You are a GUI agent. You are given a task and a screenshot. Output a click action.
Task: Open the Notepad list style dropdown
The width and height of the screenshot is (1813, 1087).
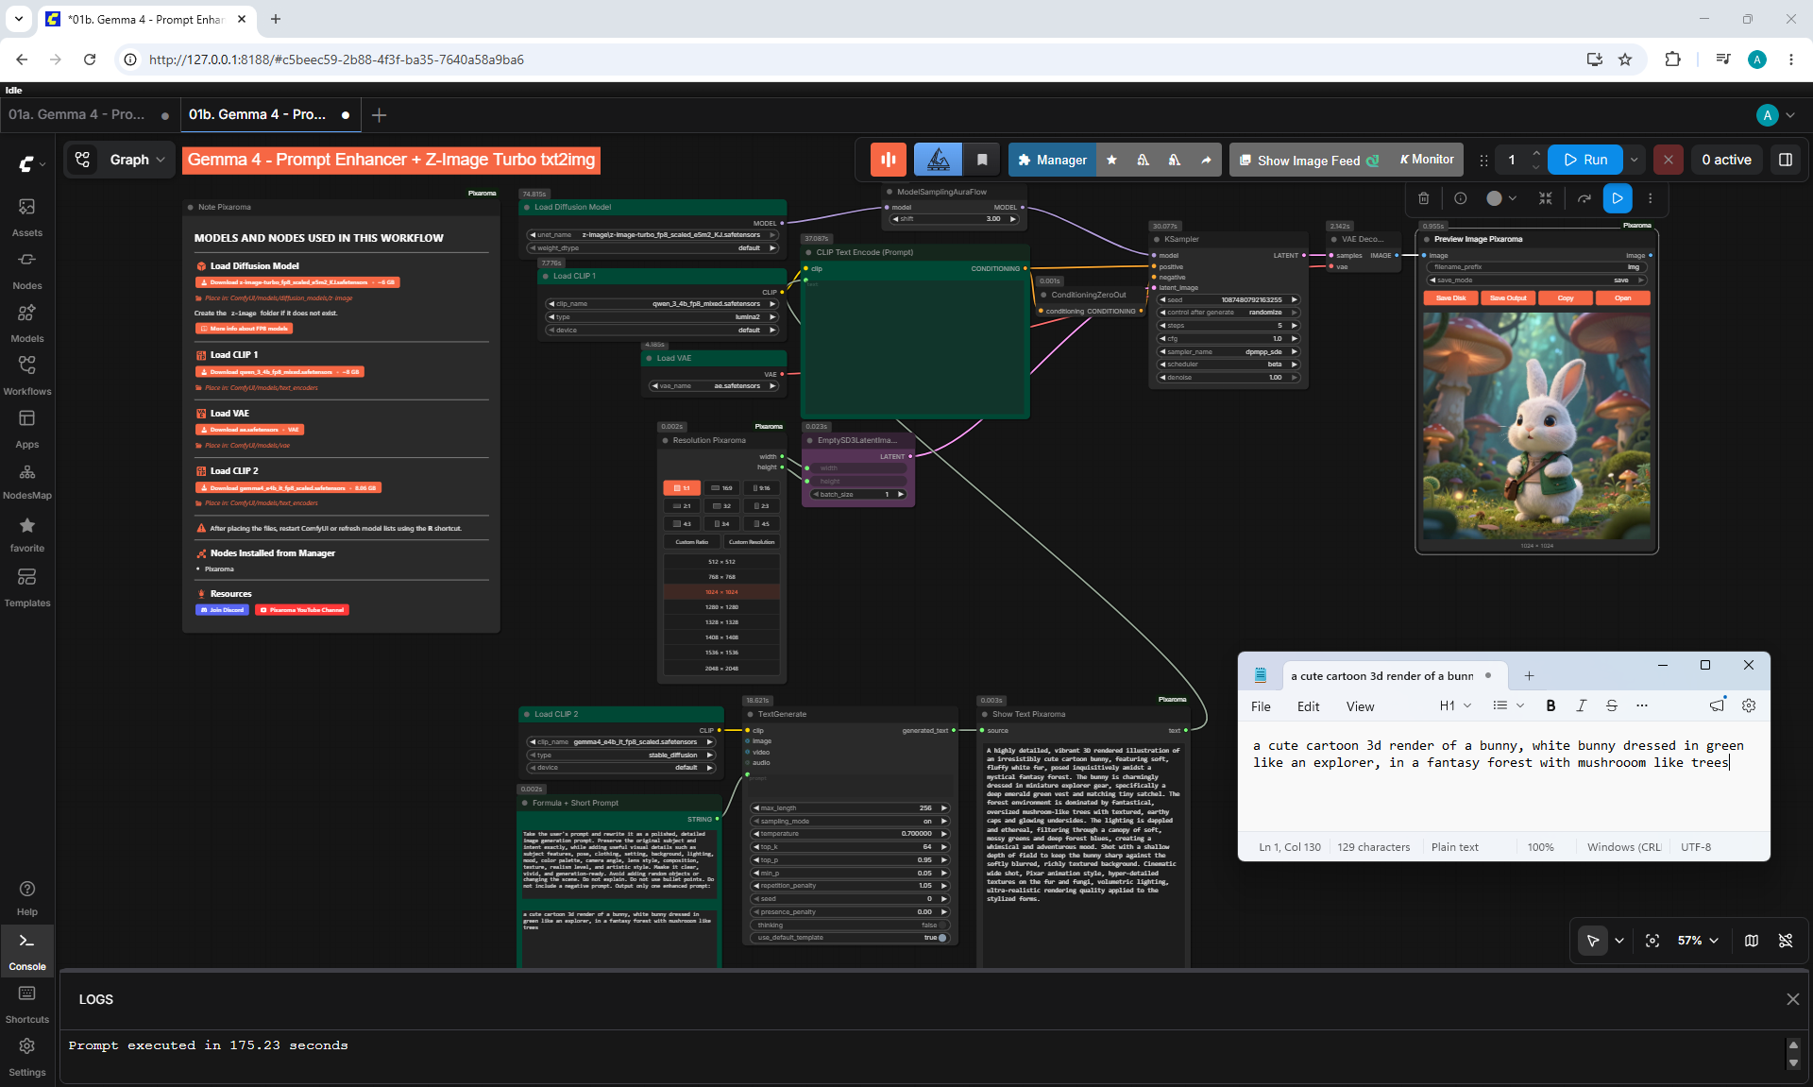pos(1508,705)
